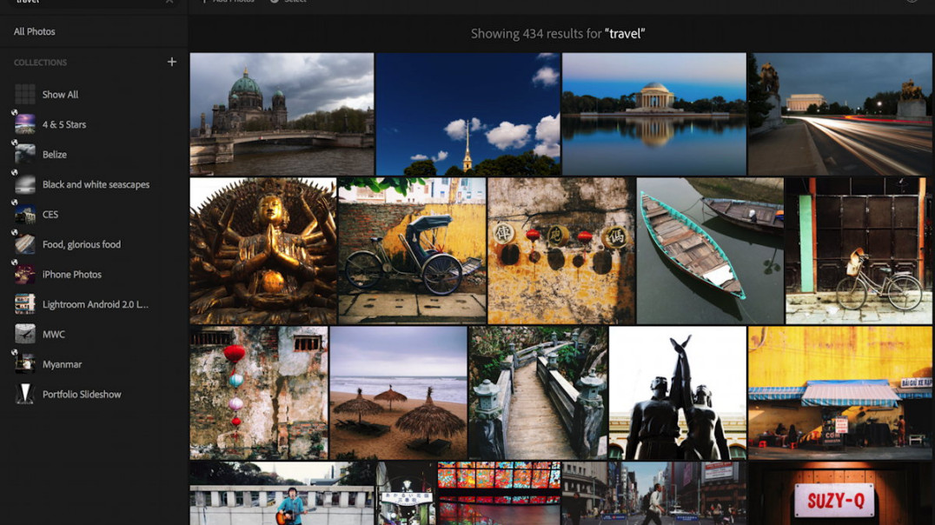Open Black and white seascapes collection
The image size is (935, 525).
point(96,184)
